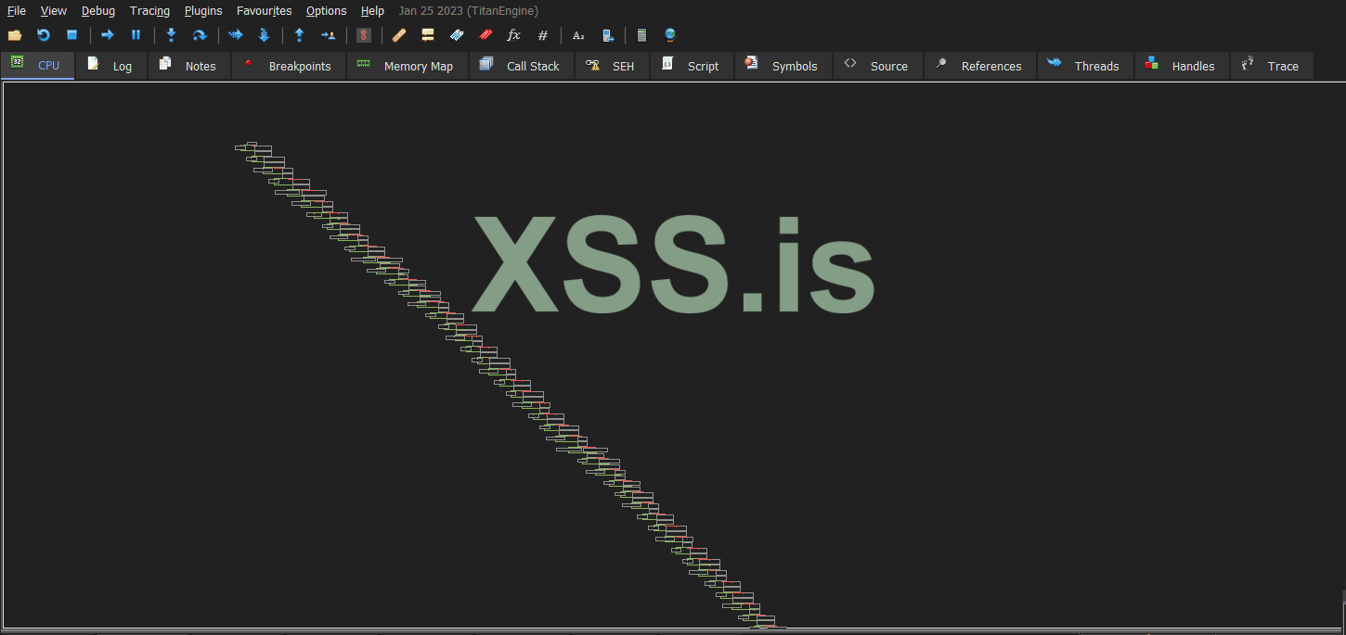Screen dimensions: 1346x635
Task: Switch to the Breakpoints tab
Action: tap(289, 66)
